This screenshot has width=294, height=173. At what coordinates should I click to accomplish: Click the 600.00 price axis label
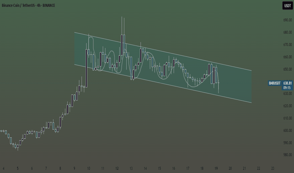click(x=287, y=130)
